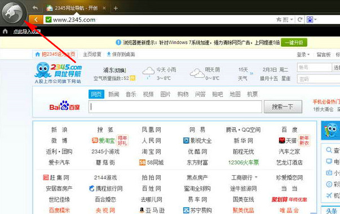Open the 新浪 site link
Image resolution: width=340 pixels, height=214 pixels.
point(59,130)
